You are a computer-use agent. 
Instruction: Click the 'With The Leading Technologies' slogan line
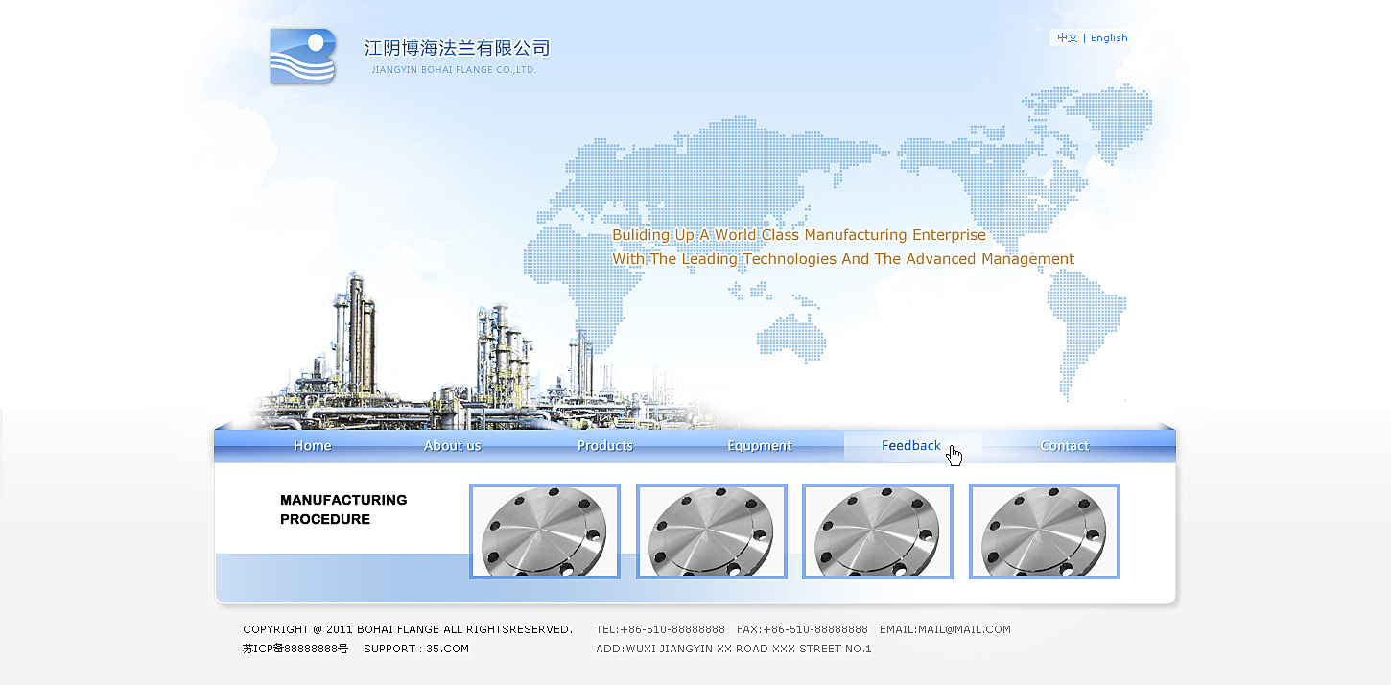click(x=843, y=259)
